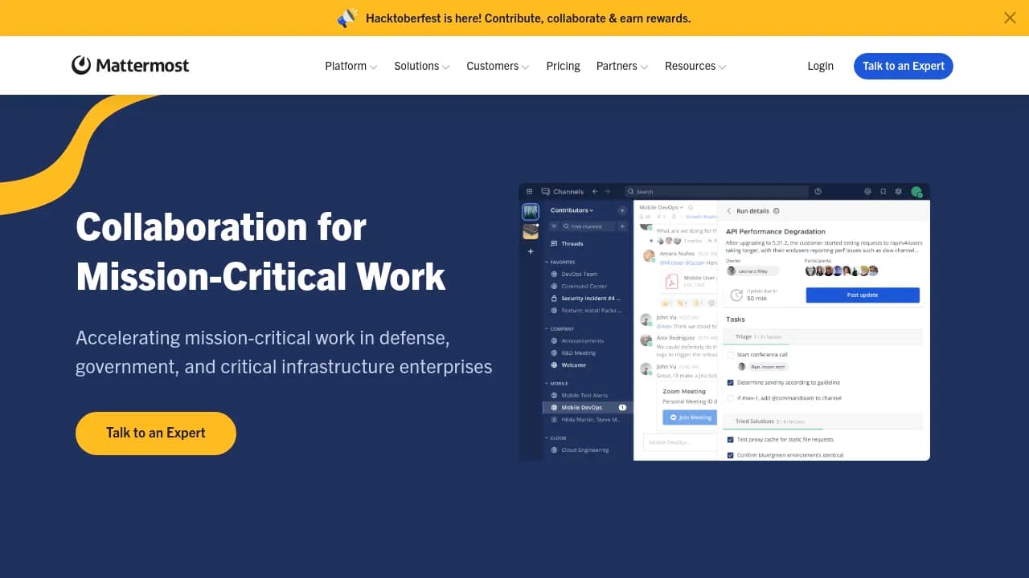1029x578 pixels.
Task: Click the Post update button
Action: (863, 295)
